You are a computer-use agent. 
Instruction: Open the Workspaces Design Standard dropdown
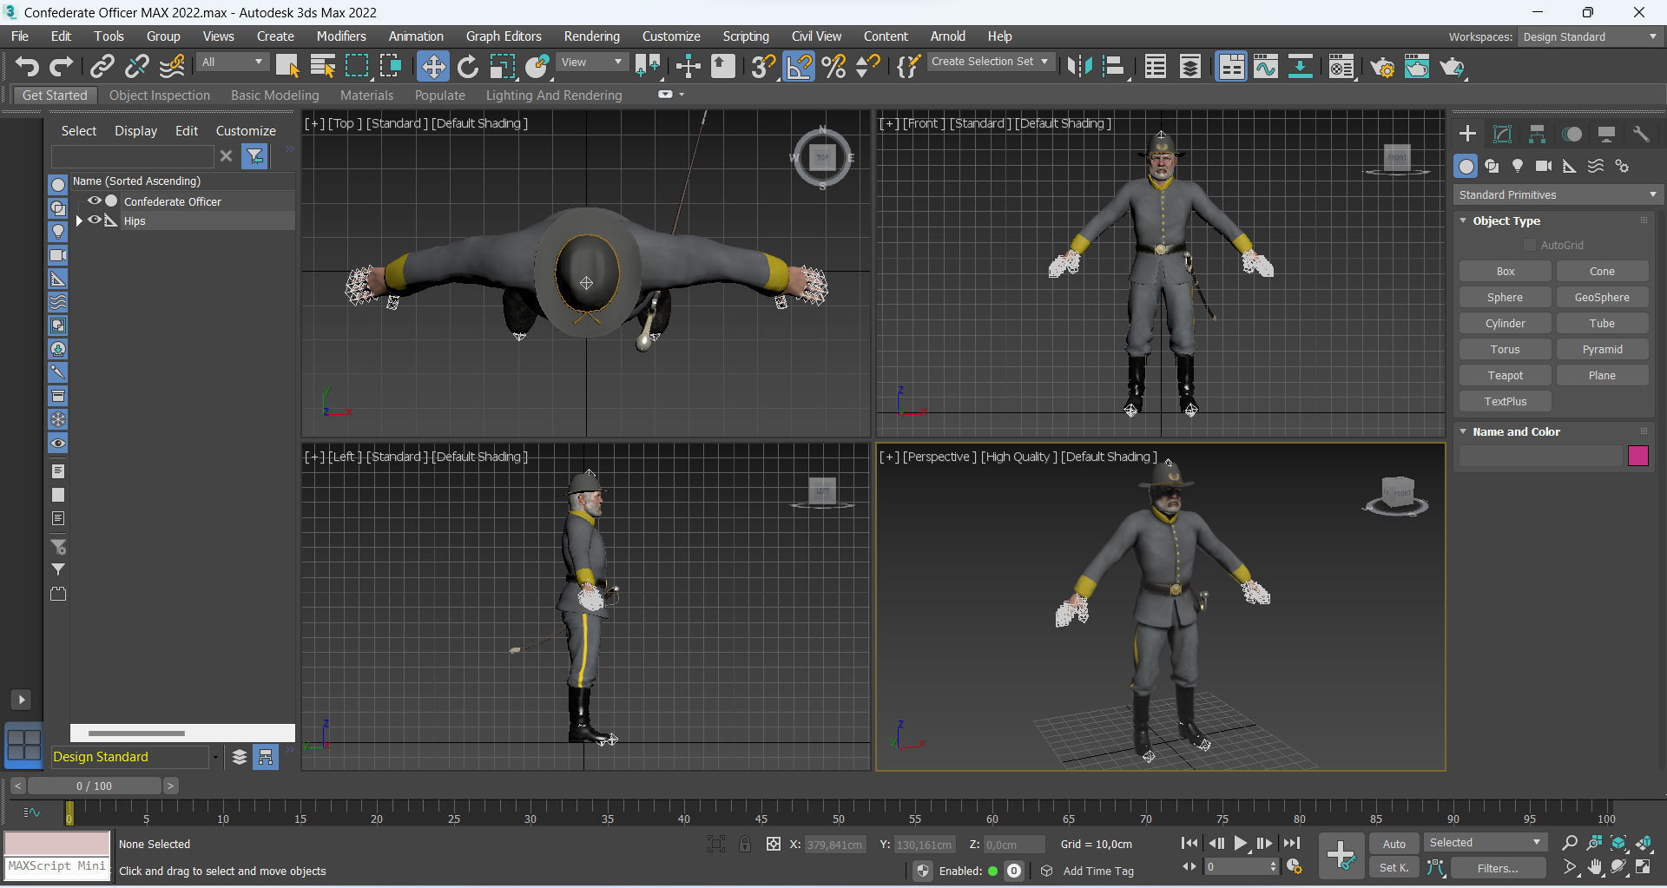click(x=1591, y=36)
